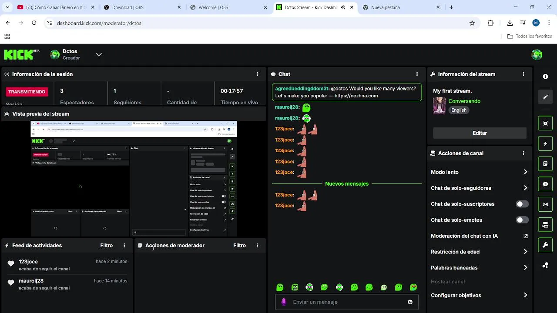This screenshot has height=313, width=557.
Task: Toggle the stream preview widget sidebar icon
Action: [x=545, y=123]
